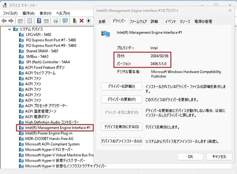Click Microsoft Windows Hardware Compatibility Publisher text
Viewport: 237px width, 174px height.
186,74
